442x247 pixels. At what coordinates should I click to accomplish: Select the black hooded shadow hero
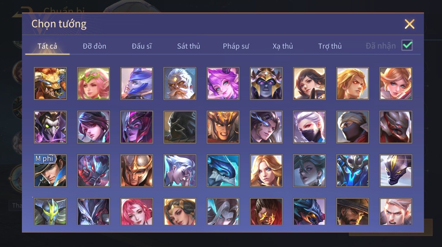pyautogui.click(x=180, y=127)
